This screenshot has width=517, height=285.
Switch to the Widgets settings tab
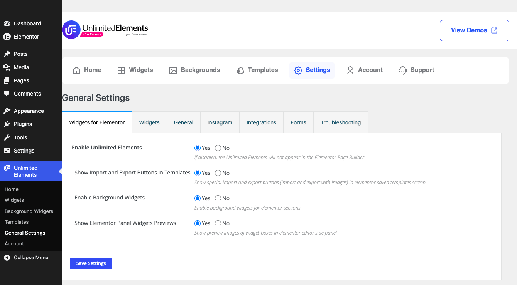(x=149, y=122)
